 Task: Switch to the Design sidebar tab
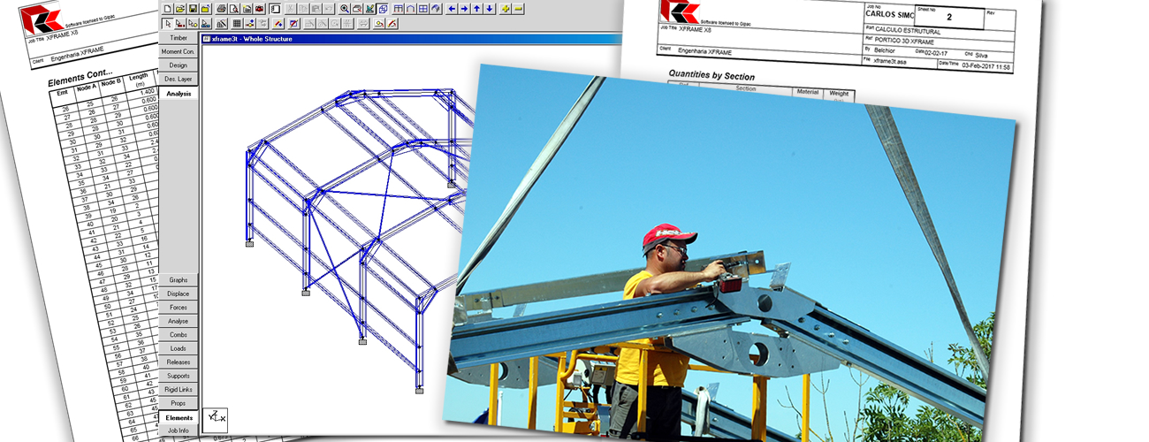coord(179,65)
